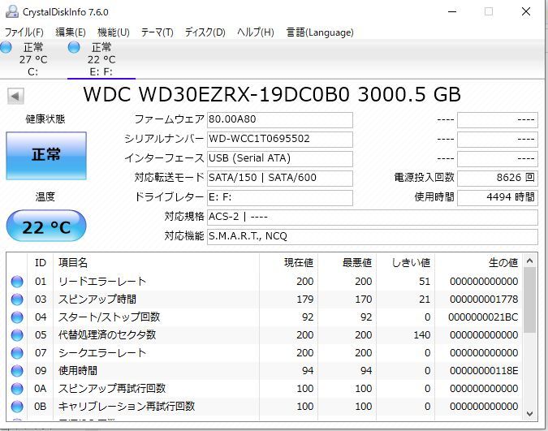
Task: Click the CrystalDiskInfo app icon in title bar
Action: point(12,11)
